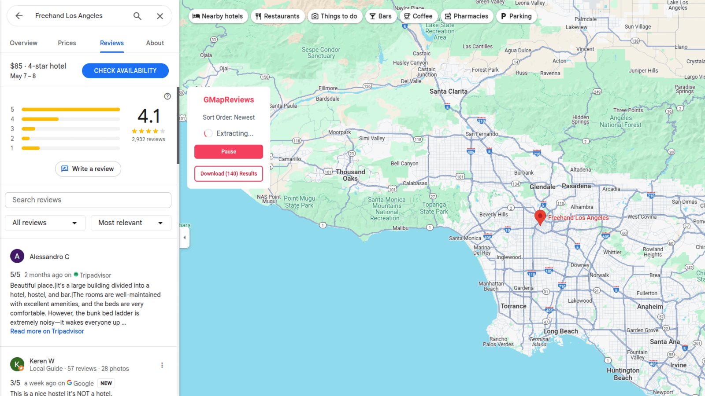The image size is (705, 396).
Task: Click the $85 4-star hotel price
Action: point(38,66)
